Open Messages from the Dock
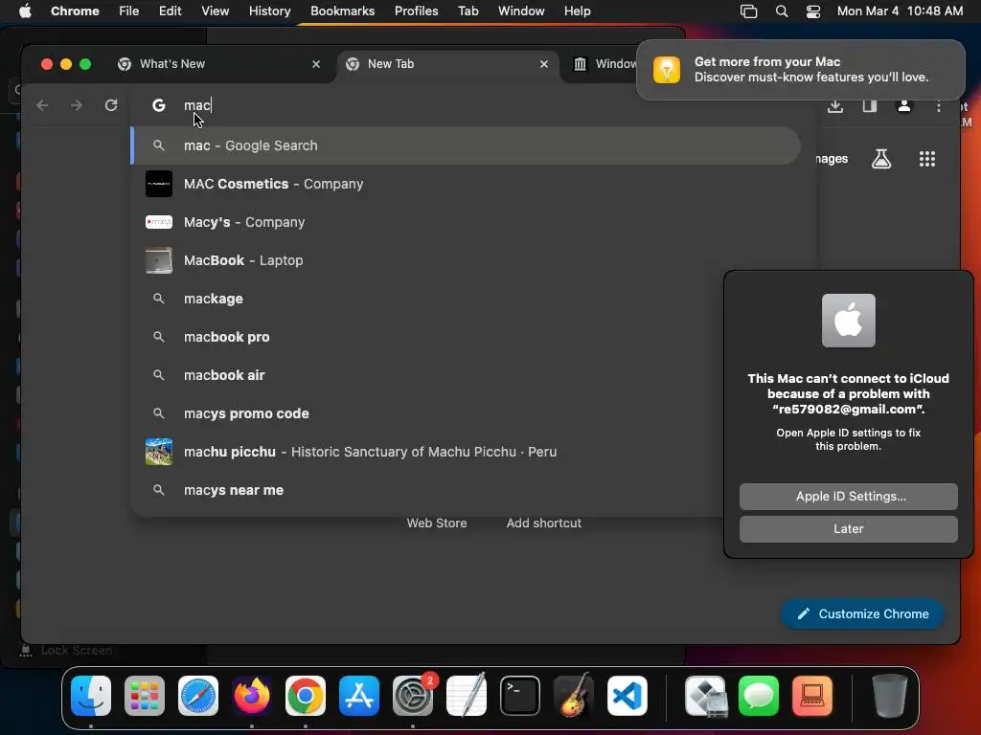The height and width of the screenshot is (735, 981). pyautogui.click(x=759, y=696)
